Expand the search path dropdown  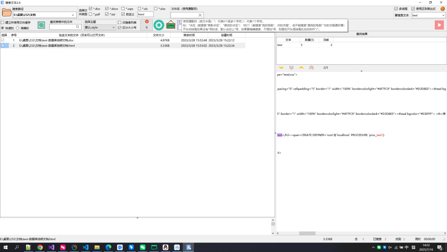tap(73, 15)
